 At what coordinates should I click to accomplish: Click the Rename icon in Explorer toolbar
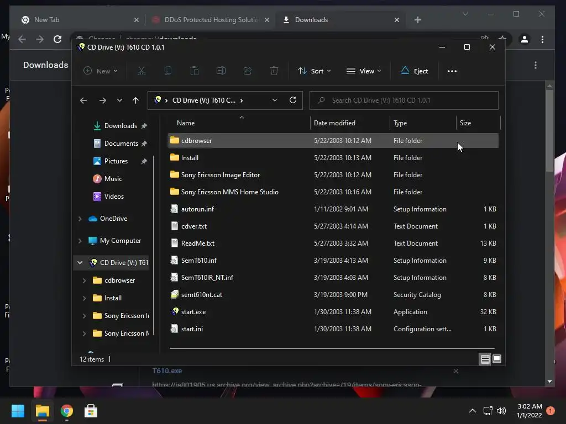tap(221, 71)
